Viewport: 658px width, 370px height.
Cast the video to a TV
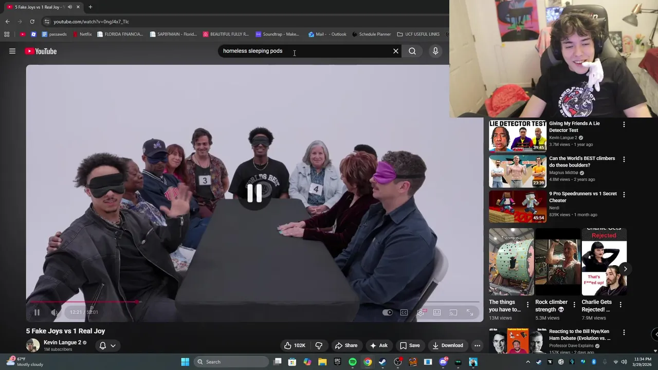tap(453, 312)
